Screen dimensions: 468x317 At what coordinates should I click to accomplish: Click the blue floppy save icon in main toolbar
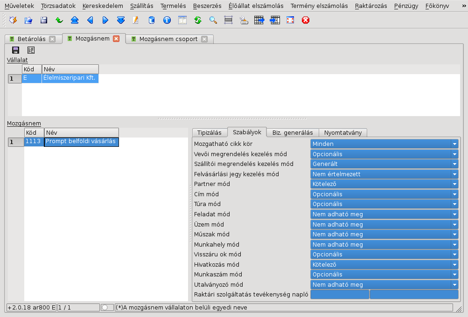pos(44,20)
